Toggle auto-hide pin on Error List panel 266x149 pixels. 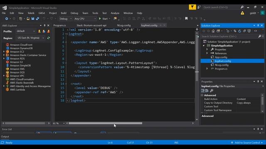coord(258,129)
